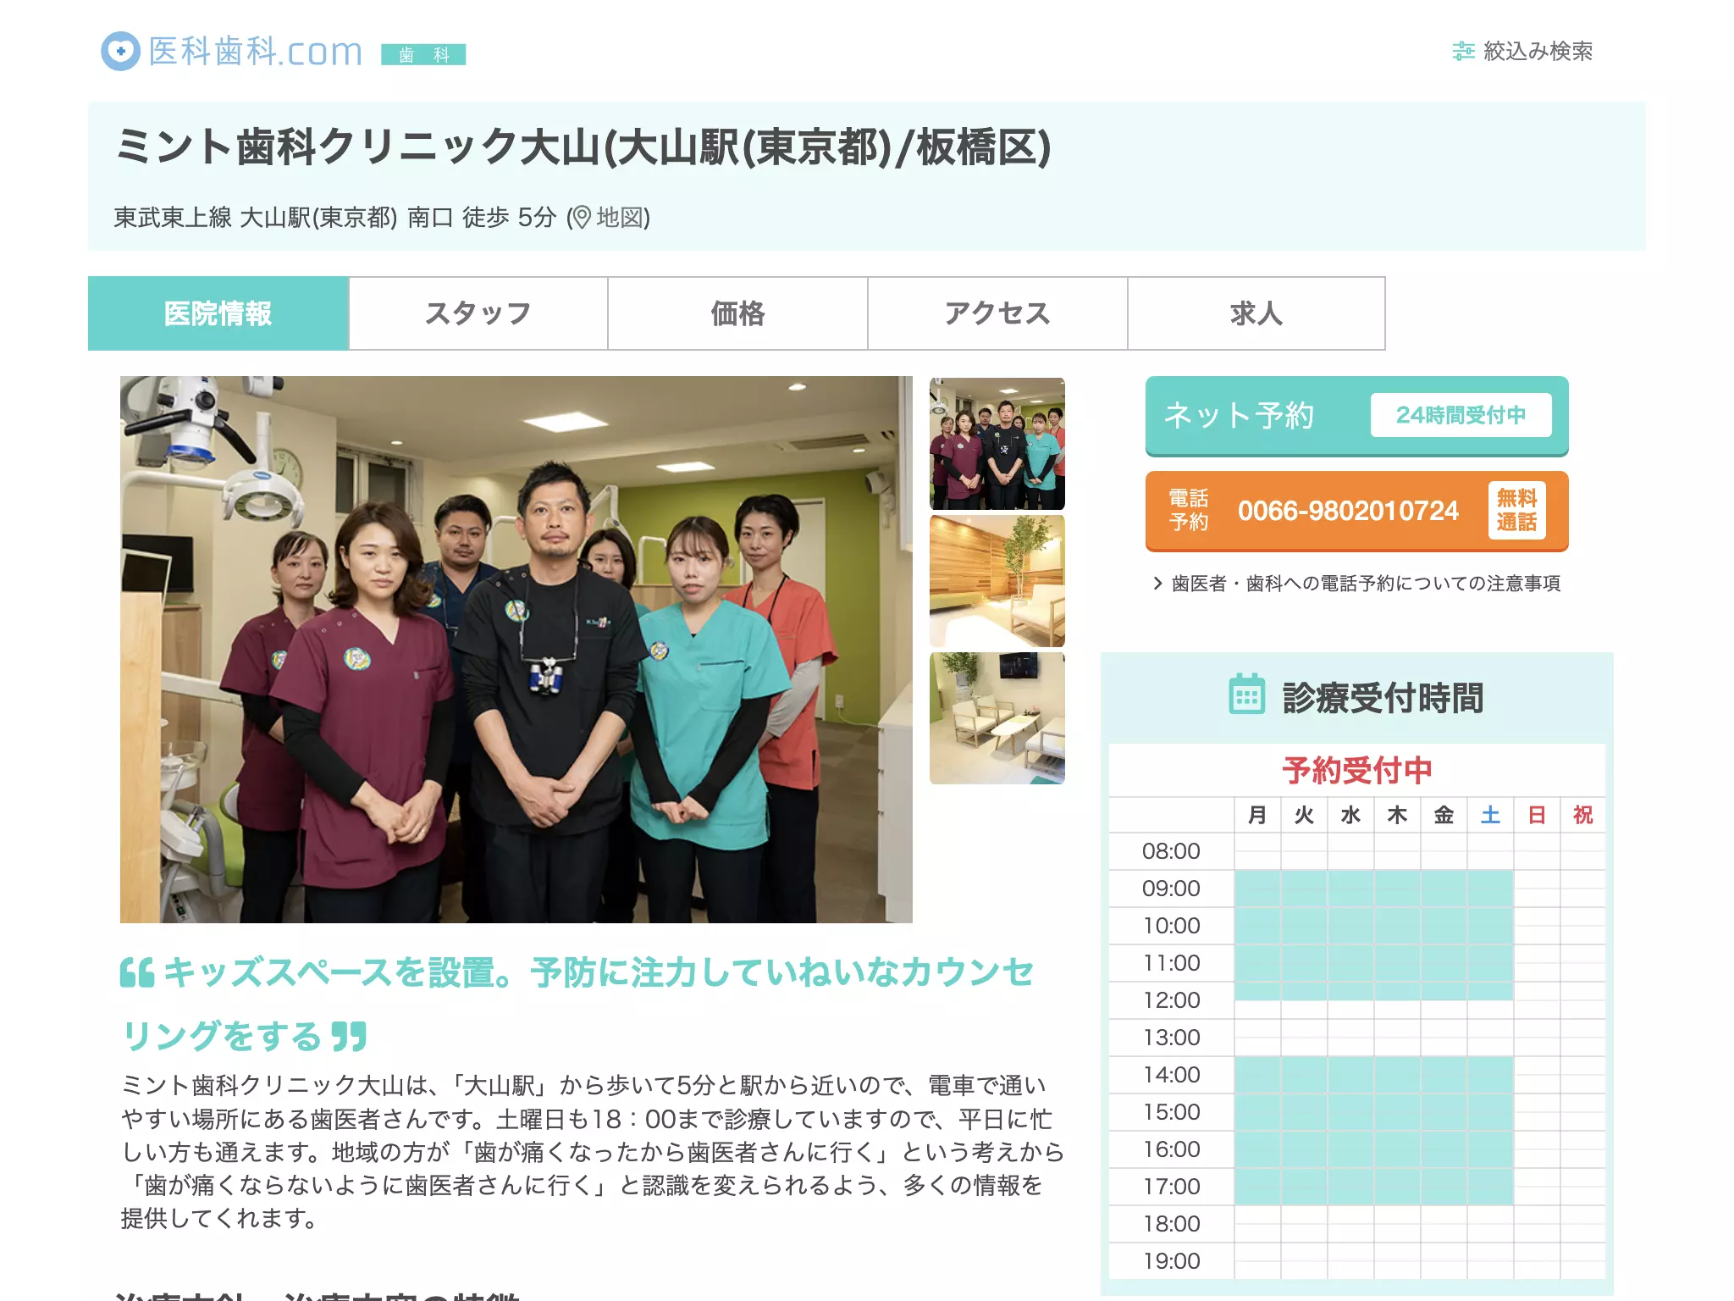Click the 無料通話 label
1734x1301 pixels.
coord(1516,511)
